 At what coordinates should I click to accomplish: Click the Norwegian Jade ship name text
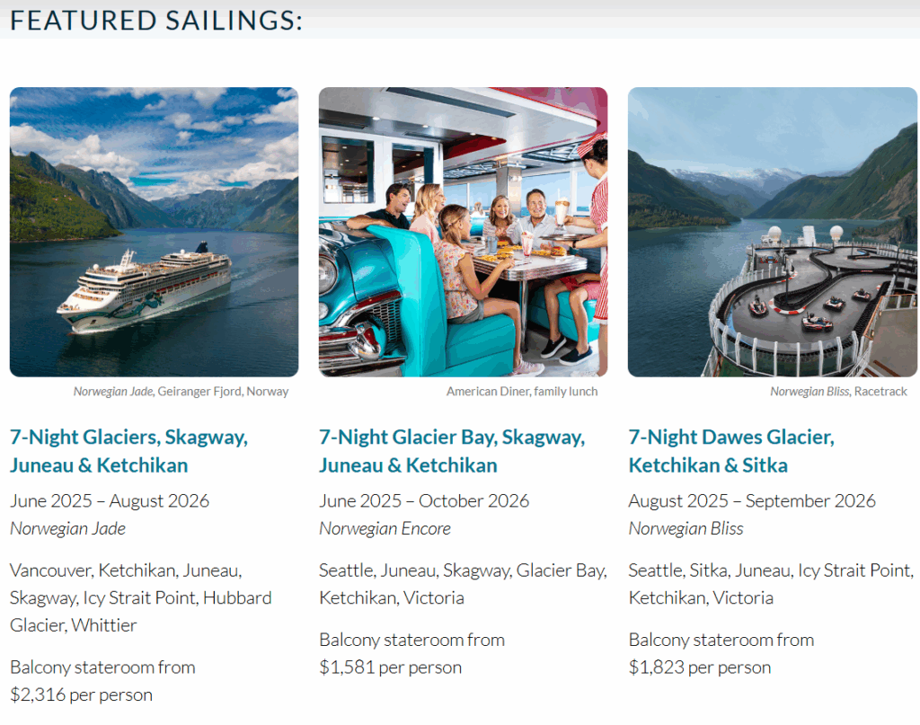click(x=67, y=528)
